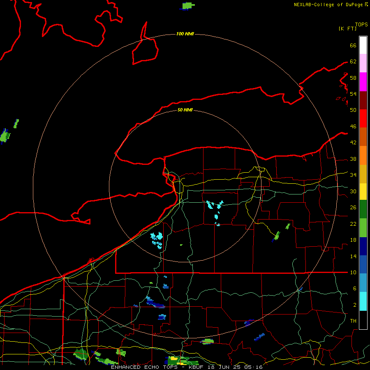Select the cyan swatch beside 2
370x370 pixels.
(363, 301)
